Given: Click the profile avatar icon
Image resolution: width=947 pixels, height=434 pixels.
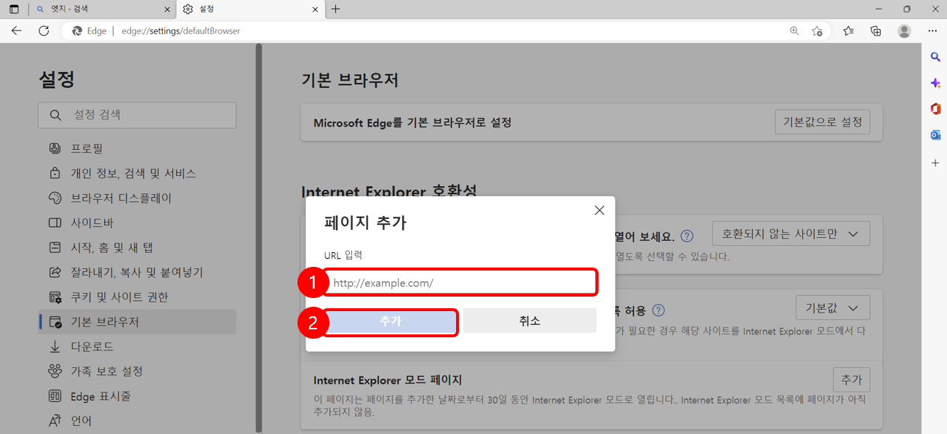Looking at the screenshot, I should [x=904, y=31].
